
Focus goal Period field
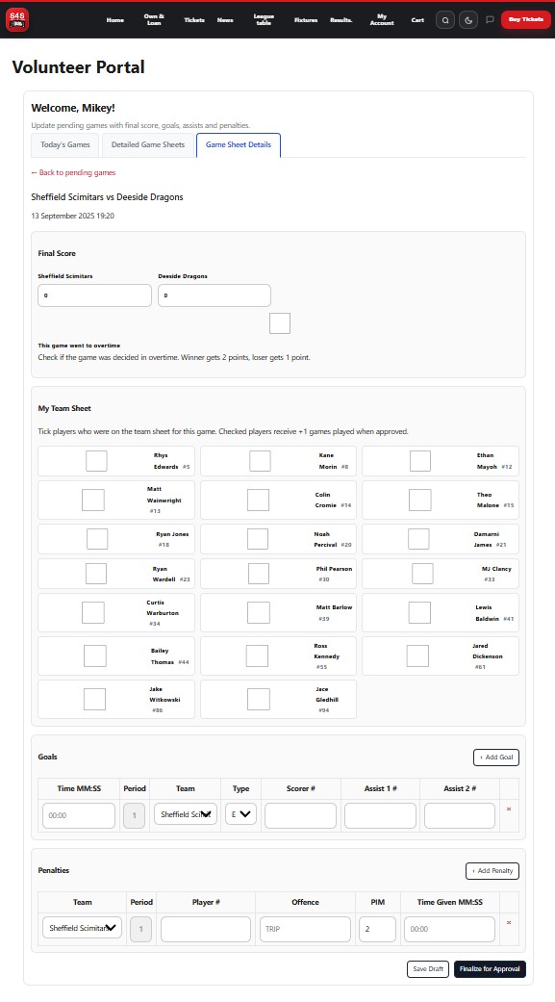click(134, 815)
